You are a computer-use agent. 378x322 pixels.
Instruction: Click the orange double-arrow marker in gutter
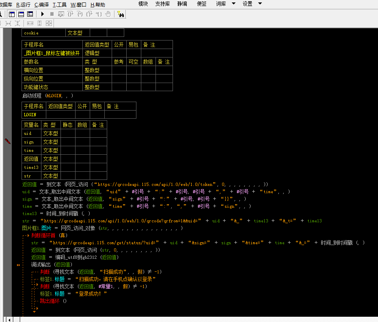coord(18,265)
